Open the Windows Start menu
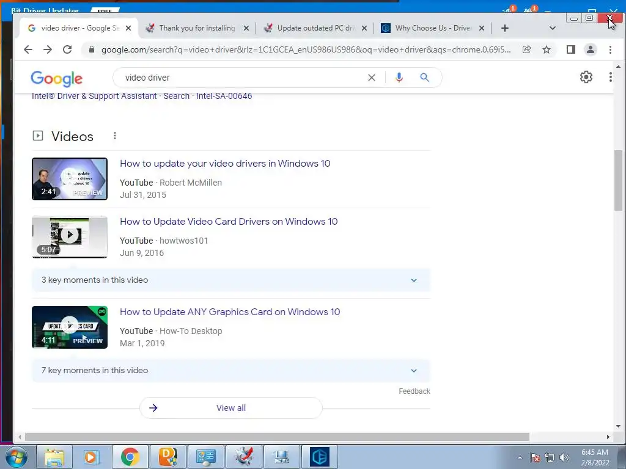The height and width of the screenshot is (469, 626). (16, 457)
